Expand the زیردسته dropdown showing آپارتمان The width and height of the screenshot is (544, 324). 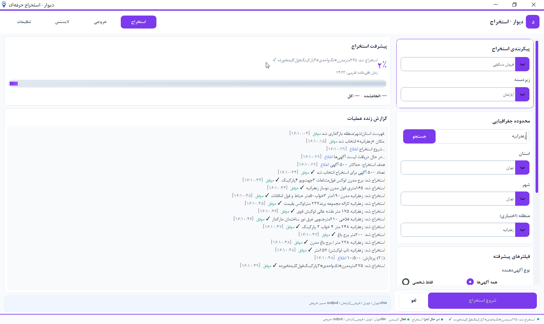point(465,94)
